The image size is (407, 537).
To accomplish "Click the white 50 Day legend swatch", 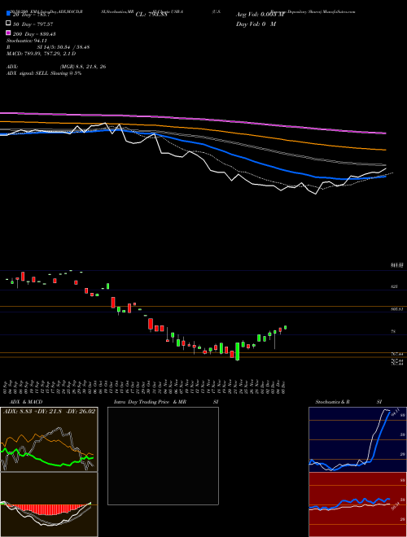I will click(x=8, y=24).
